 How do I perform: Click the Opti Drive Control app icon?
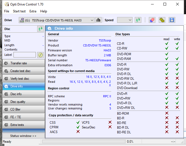[x=7, y=4]
